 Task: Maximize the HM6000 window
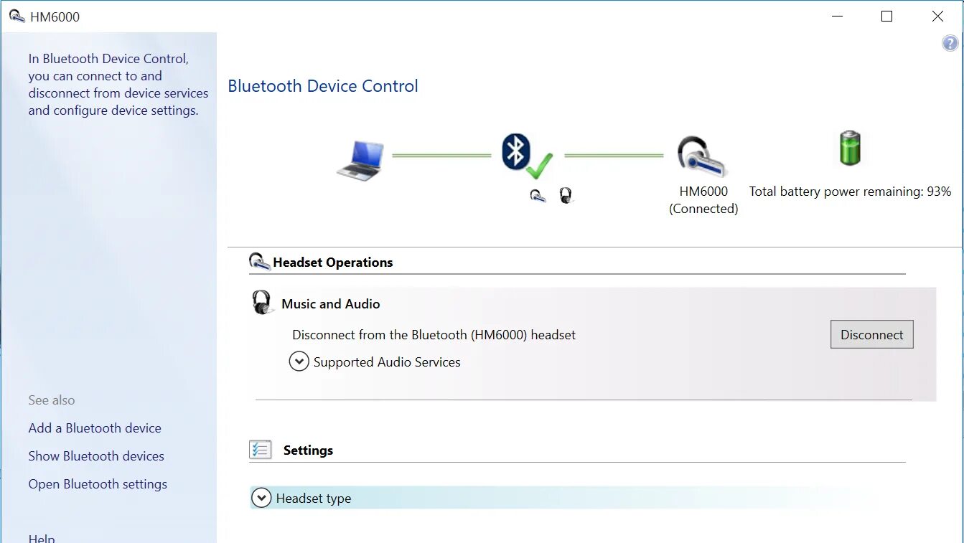886,16
